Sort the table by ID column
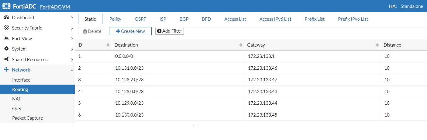Image resolution: width=427 pixels, height=140 pixels. [108, 45]
